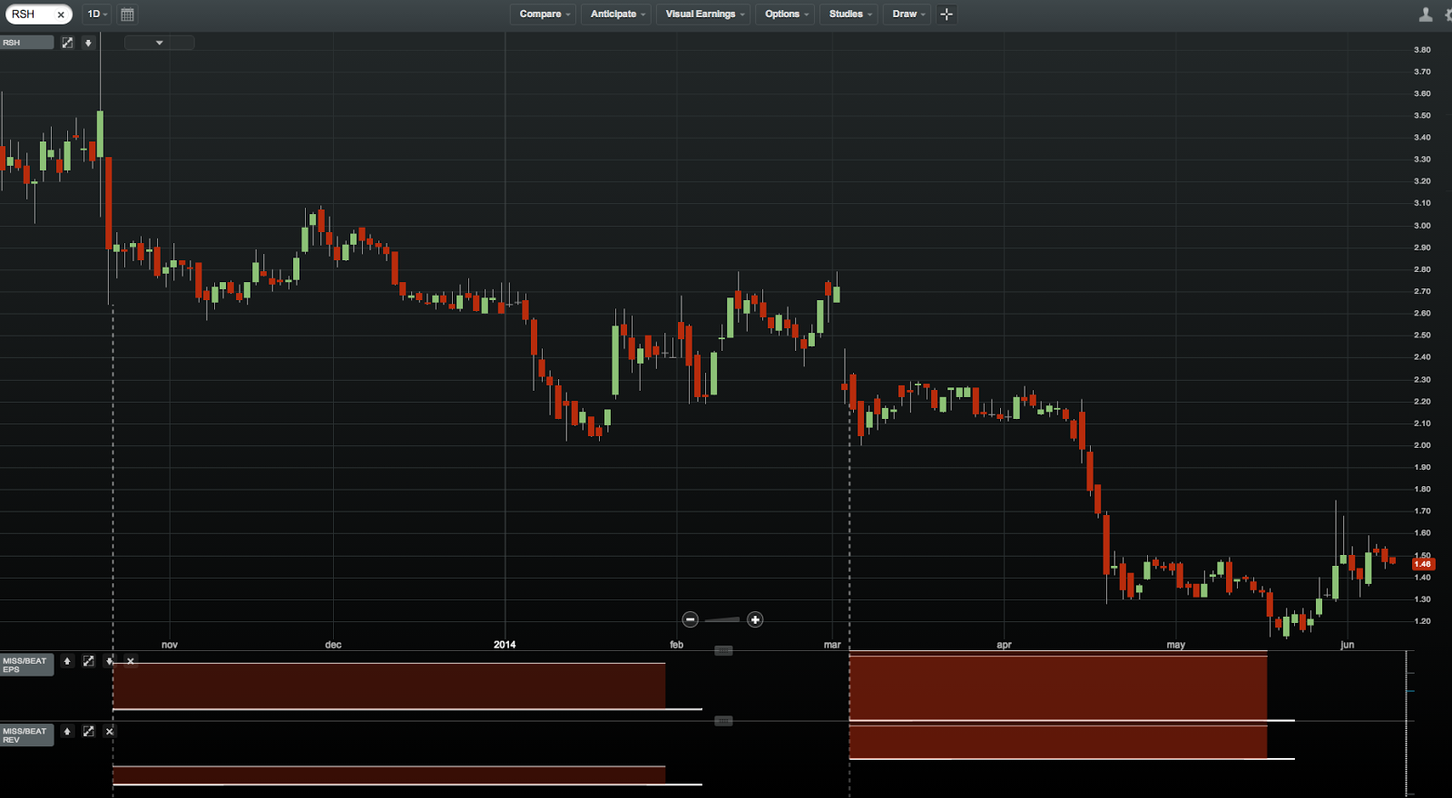Open the settings gear icon

pyautogui.click(x=1448, y=15)
